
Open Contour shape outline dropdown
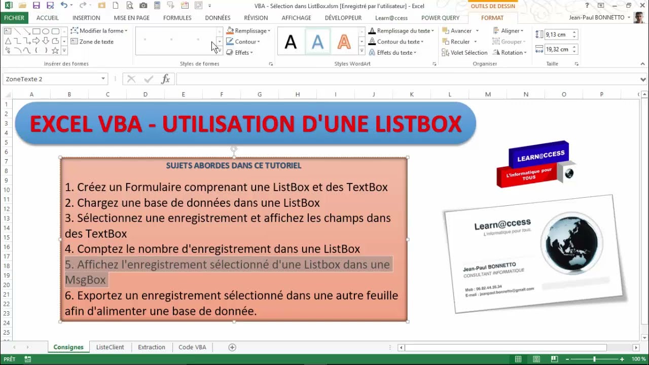(243, 42)
